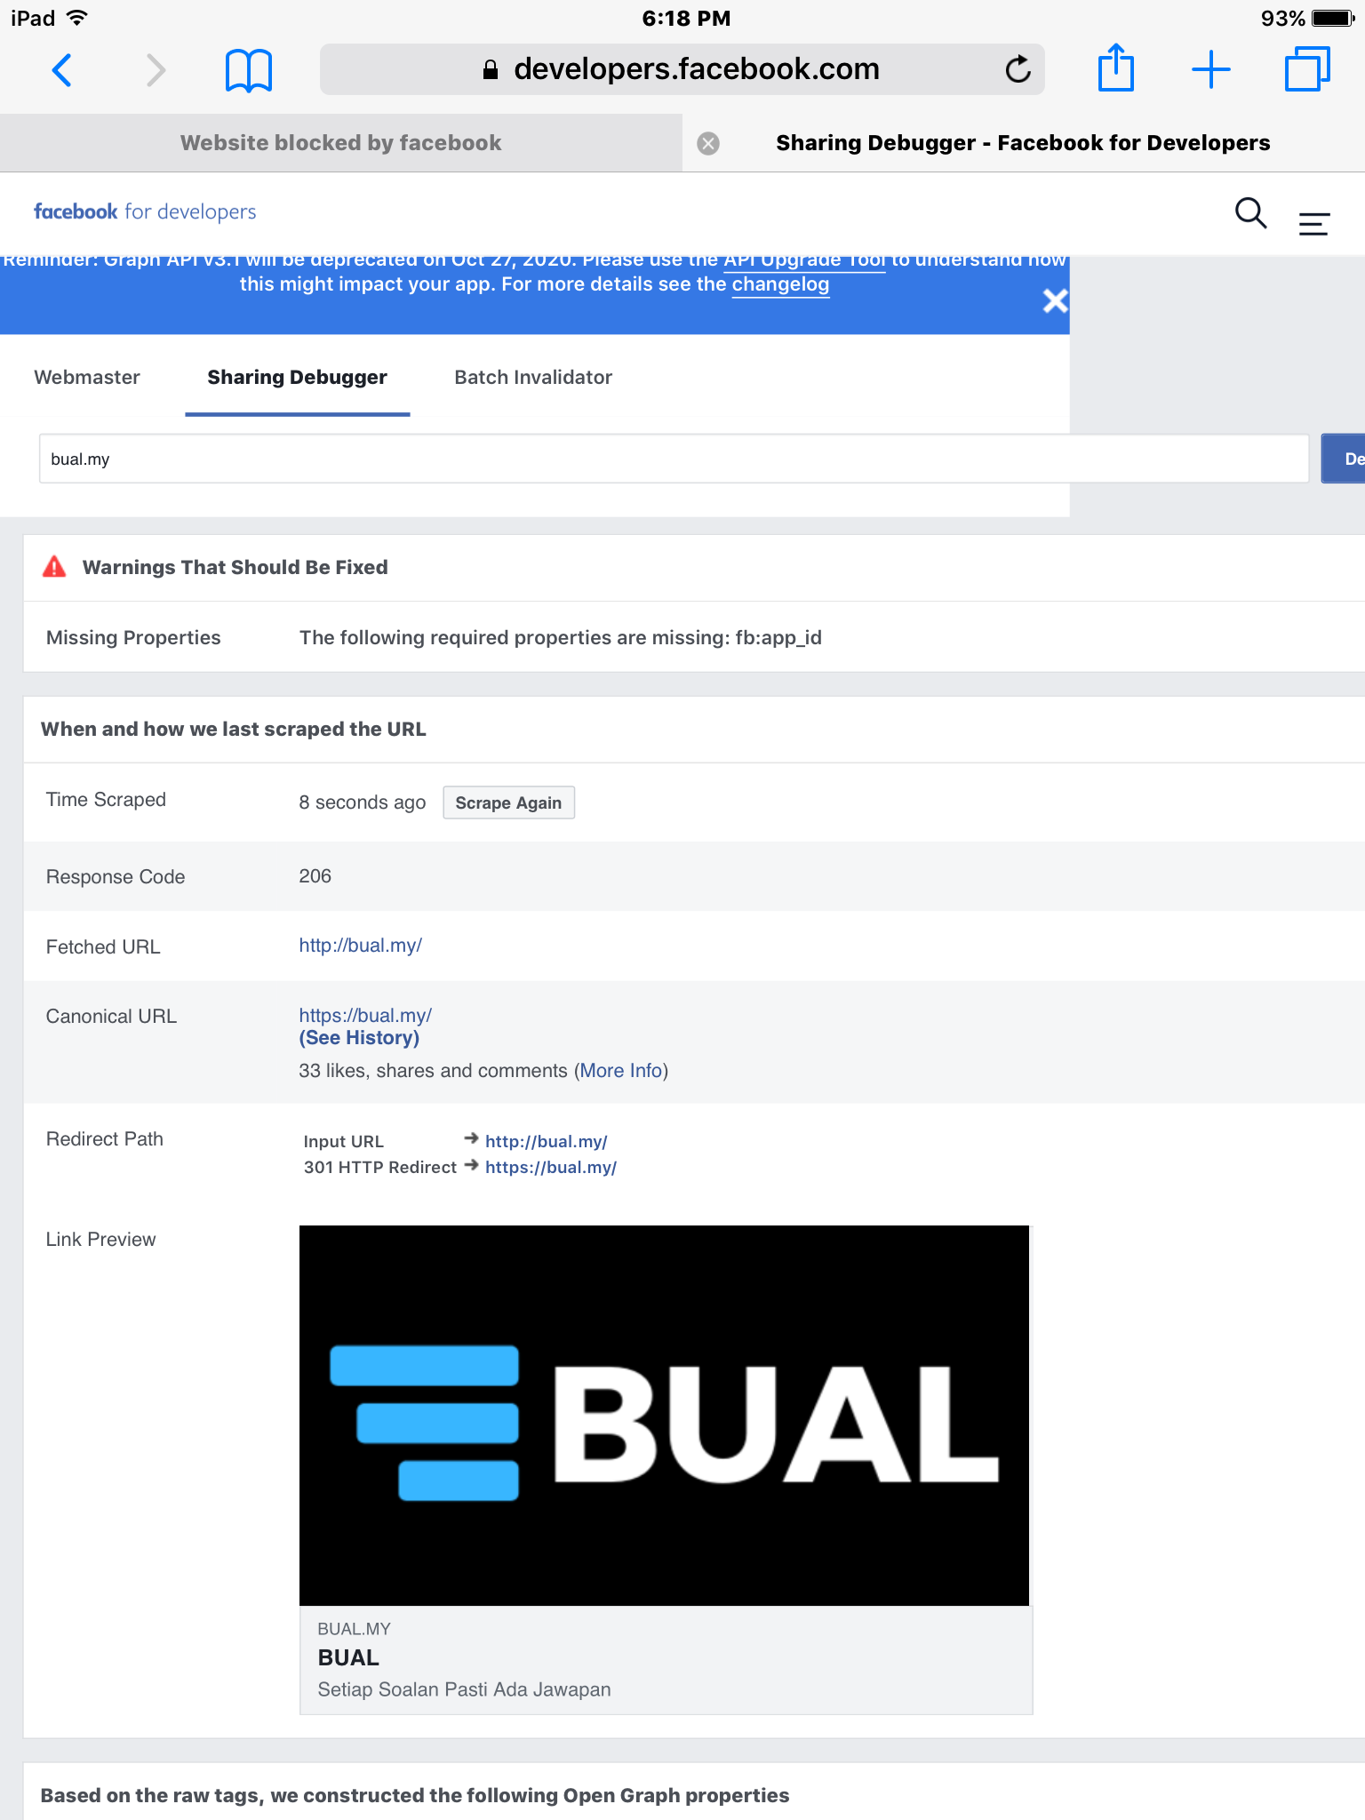Show all tabs overview icon
This screenshot has width=1365, height=1820.
pyautogui.click(x=1307, y=69)
